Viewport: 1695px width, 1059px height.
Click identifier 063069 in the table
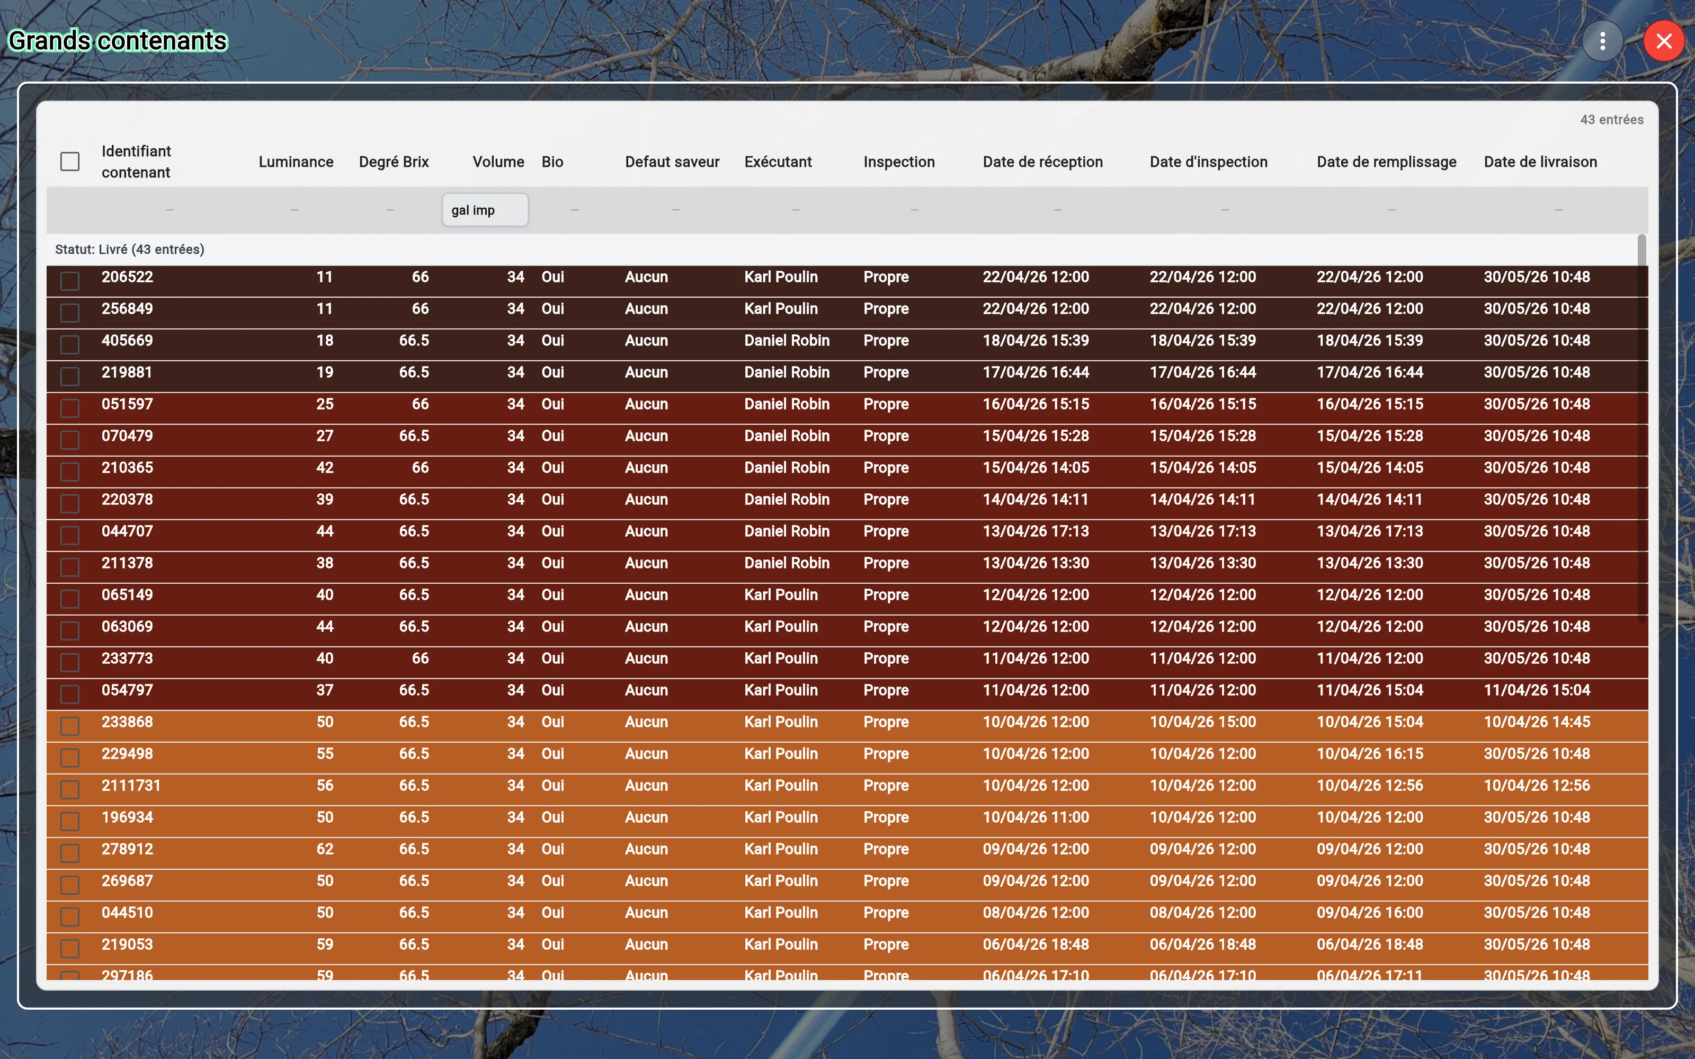point(127,626)
